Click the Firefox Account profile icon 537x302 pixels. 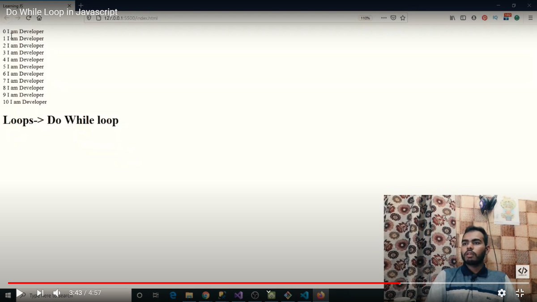point(473,18)
